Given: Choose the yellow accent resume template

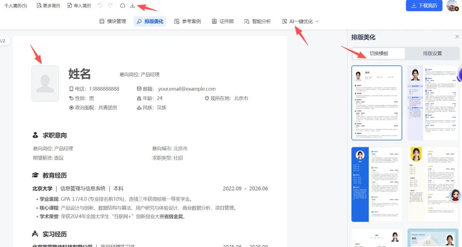Looking at the screenshot, I should [433, 185].
